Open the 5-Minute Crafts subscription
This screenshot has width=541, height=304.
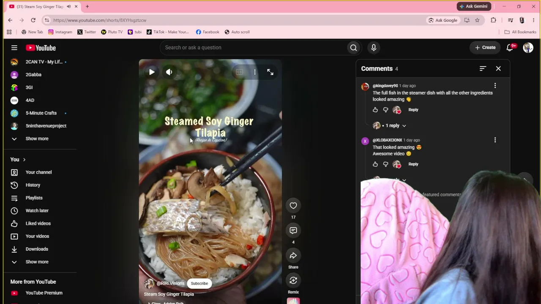[41, 113]
